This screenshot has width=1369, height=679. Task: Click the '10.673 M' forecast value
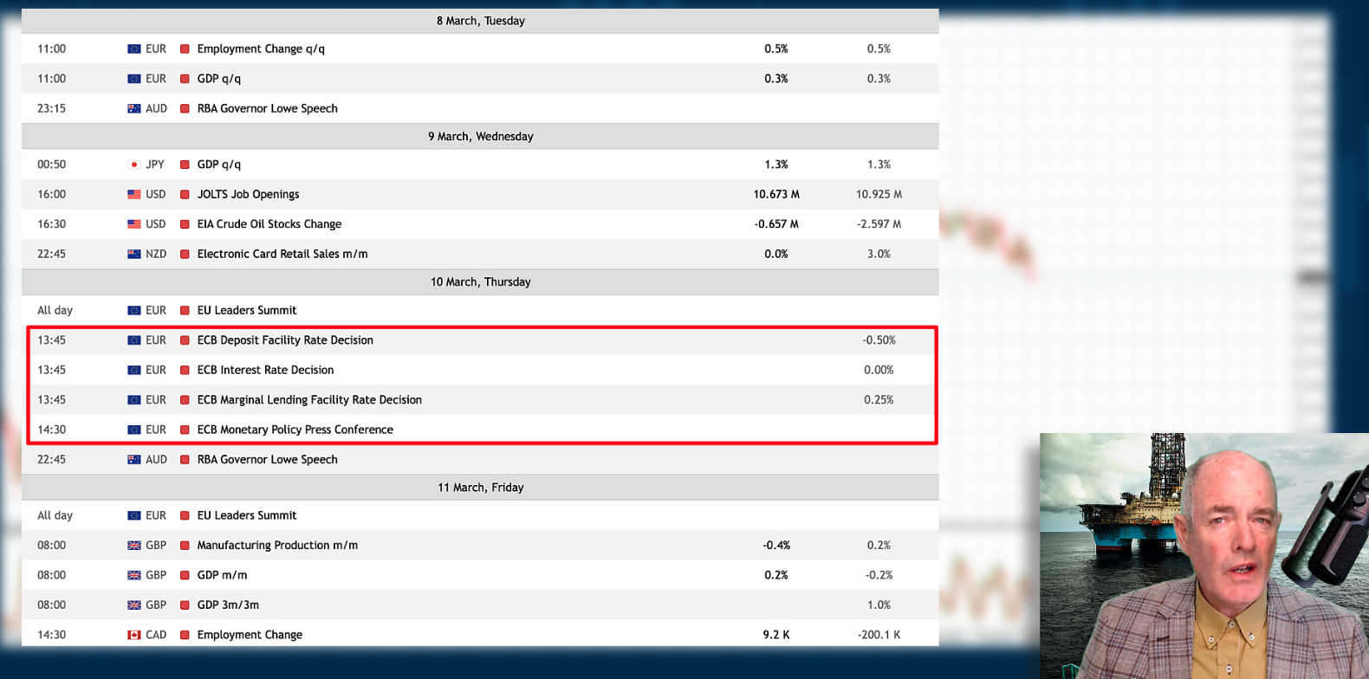[776, 195]
